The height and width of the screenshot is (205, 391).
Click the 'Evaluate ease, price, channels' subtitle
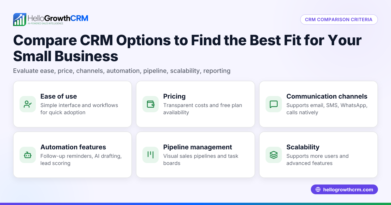pos(122,71)
